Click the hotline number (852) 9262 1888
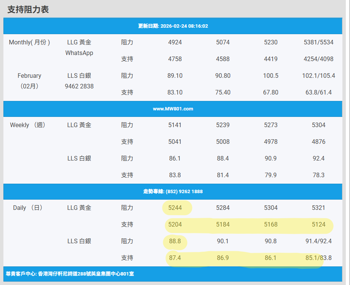The image size is (350, 285). [173, 192]
